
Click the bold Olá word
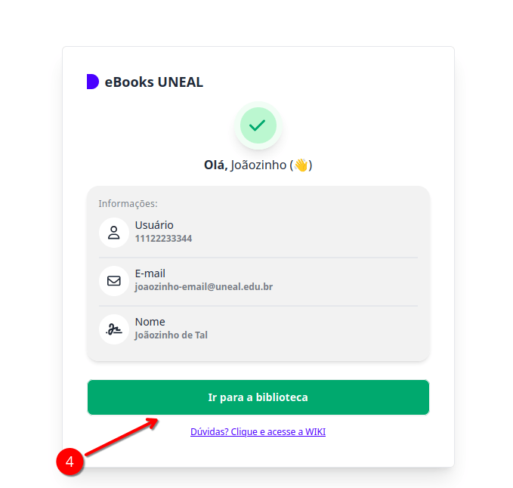(215, 165)
